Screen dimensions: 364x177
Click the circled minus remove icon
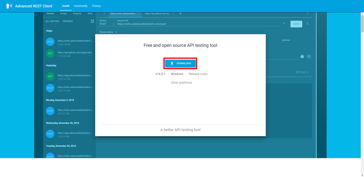309,56
